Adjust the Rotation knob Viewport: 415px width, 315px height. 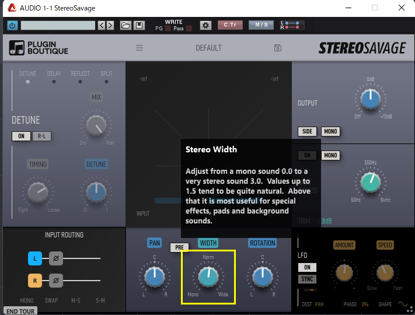(x=263, y=277)
